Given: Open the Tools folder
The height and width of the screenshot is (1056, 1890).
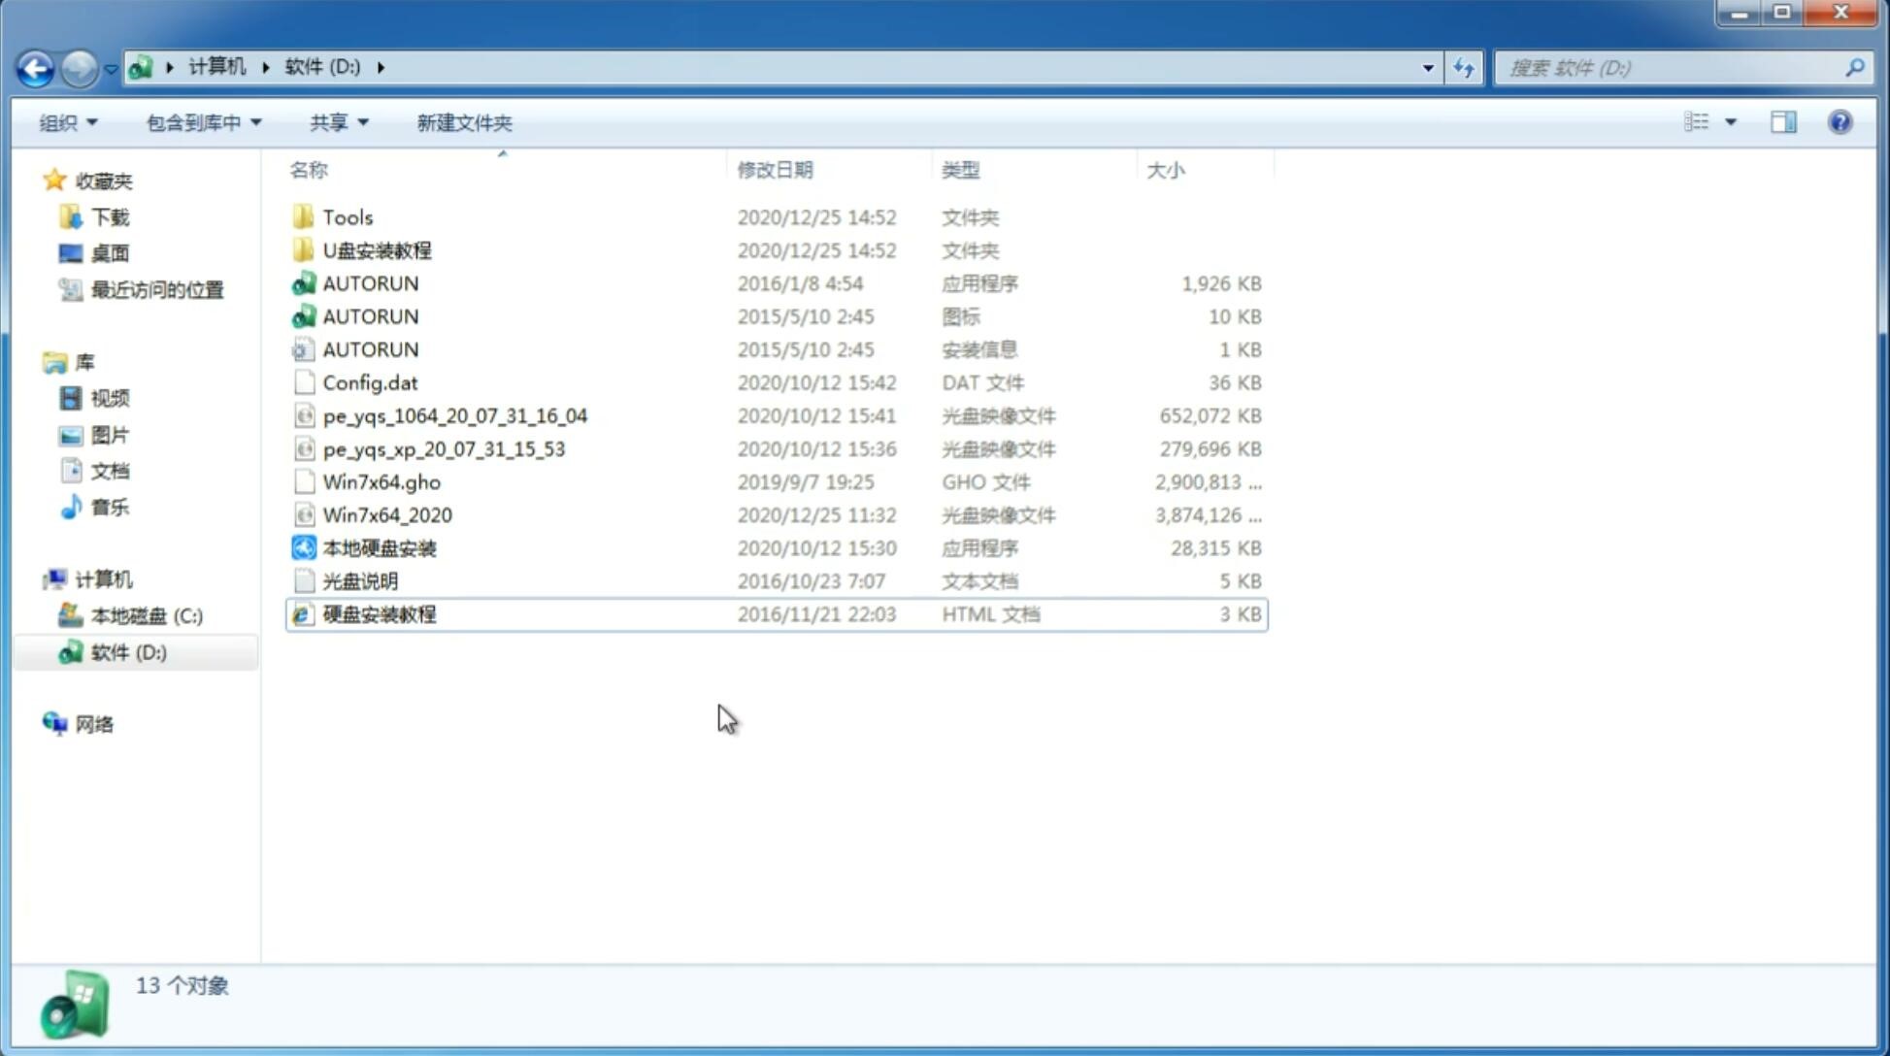Looking at the screenshot, I should (348, 216).
